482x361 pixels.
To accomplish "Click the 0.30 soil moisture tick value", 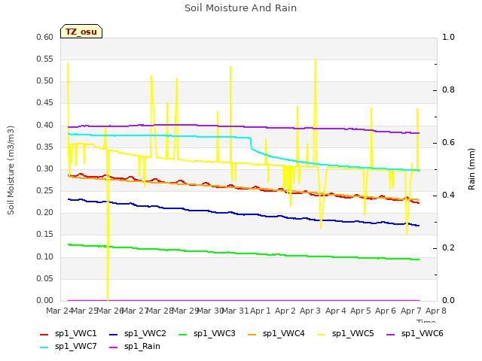I will (45, 169).
